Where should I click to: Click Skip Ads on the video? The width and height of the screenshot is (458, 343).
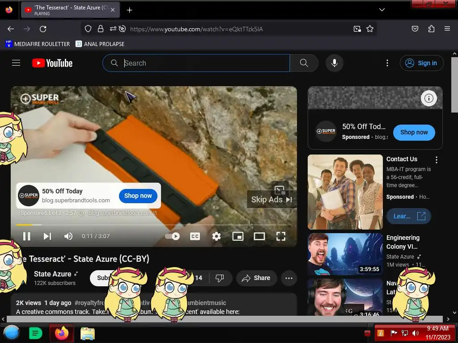(271, 200)
